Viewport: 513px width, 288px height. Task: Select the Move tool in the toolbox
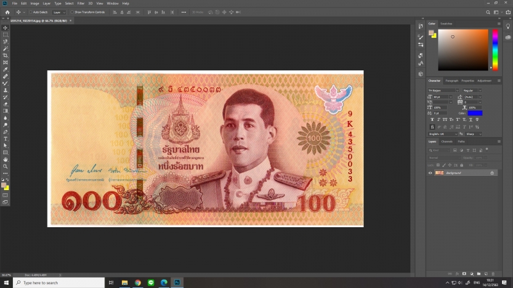pyautogui.click(x=5, y=28)
